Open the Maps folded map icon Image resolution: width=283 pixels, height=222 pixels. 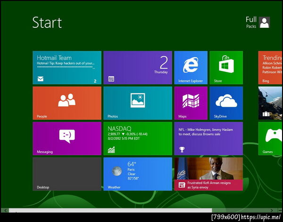point(191,101)
